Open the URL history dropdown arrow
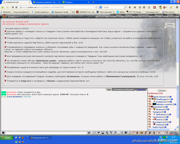Image resolution: width=180 pixels, height=144 pixels. [x=94, y=7]
